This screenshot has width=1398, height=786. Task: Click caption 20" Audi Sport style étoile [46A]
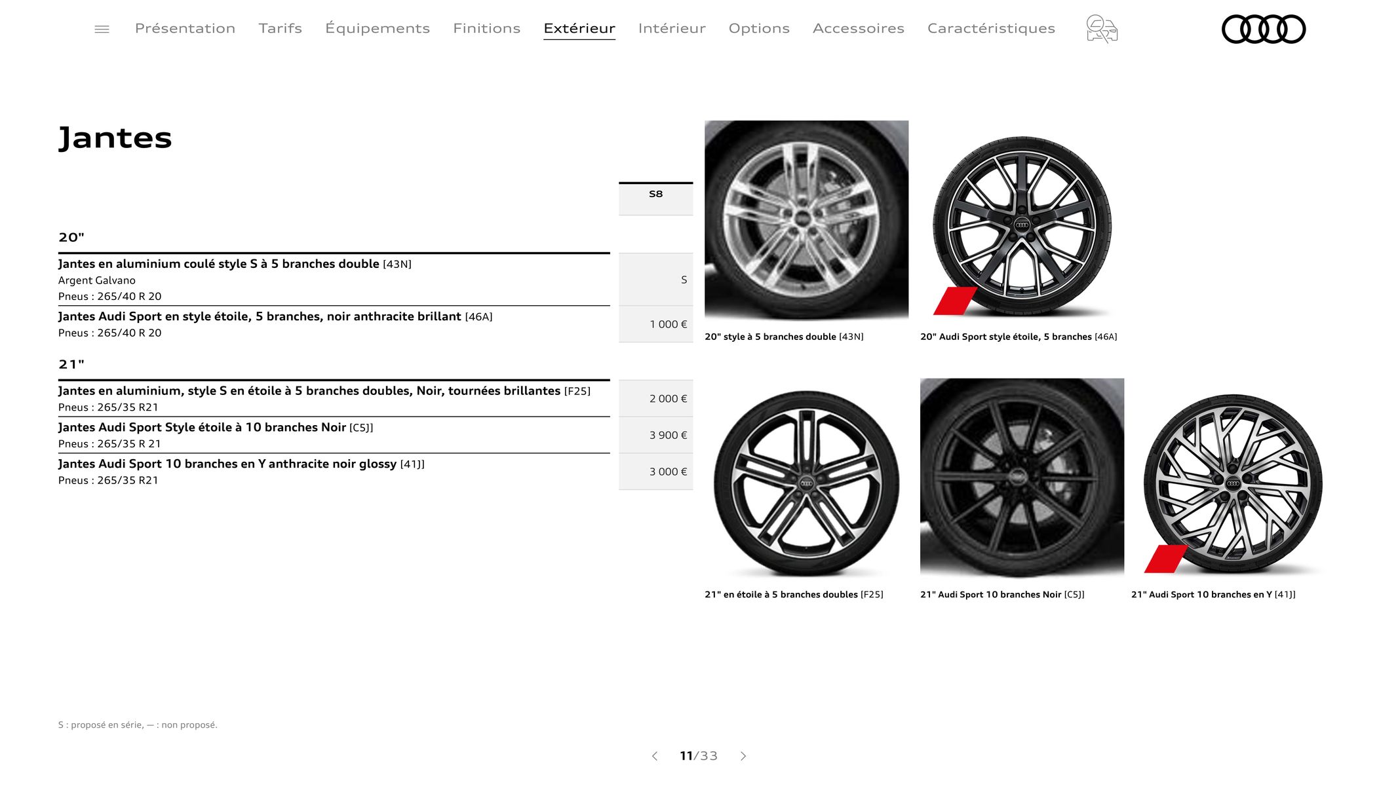[x=1019, y=337]
